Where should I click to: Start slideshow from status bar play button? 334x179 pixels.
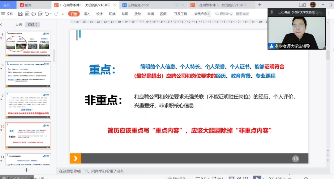pyautogui.click(x=257, y=178)
